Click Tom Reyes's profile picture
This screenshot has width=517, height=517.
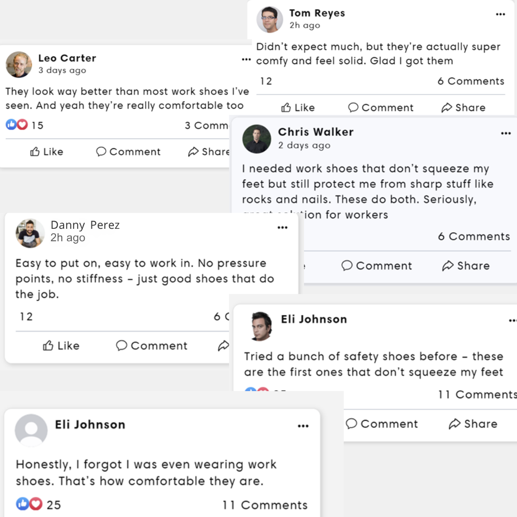pos(270,20)
